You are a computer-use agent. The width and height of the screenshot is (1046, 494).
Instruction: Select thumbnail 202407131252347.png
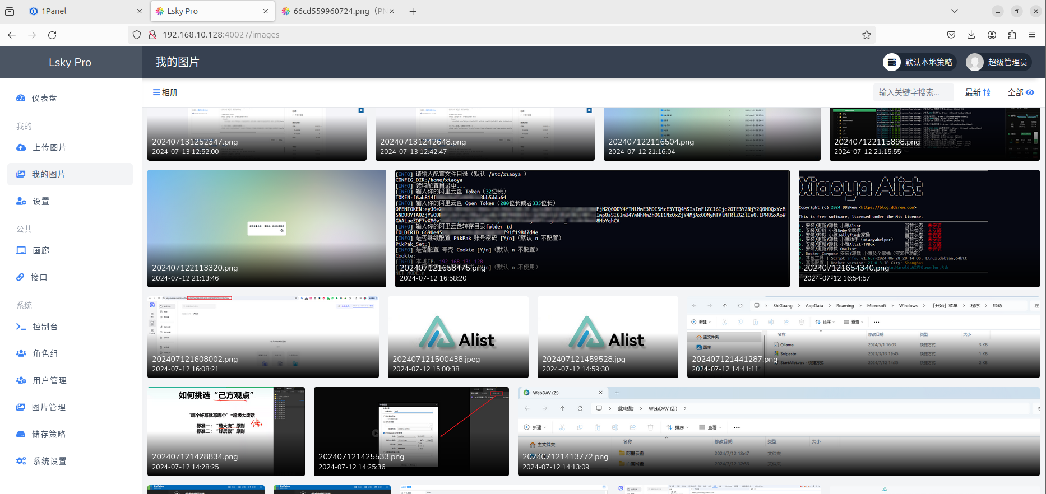[257, 134]
